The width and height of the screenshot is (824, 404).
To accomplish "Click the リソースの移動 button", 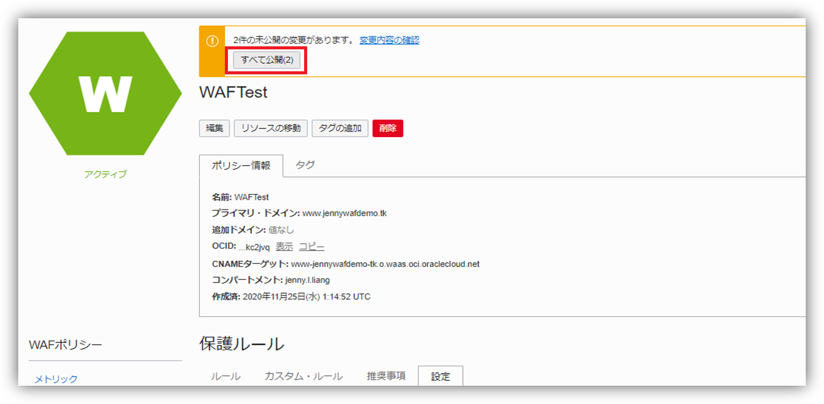I will (271, 129).
